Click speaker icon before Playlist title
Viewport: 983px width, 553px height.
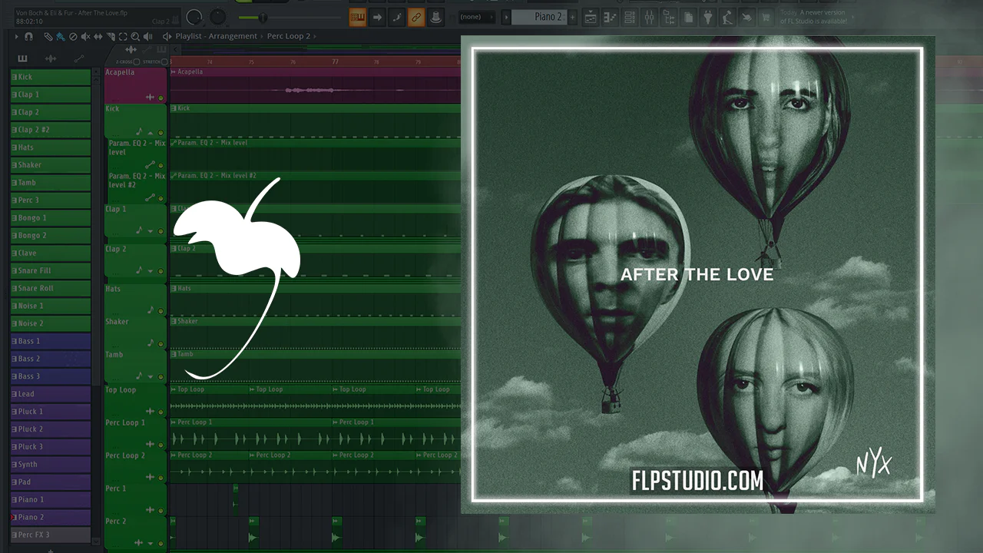pyautogui.click(x=167, y=36)
